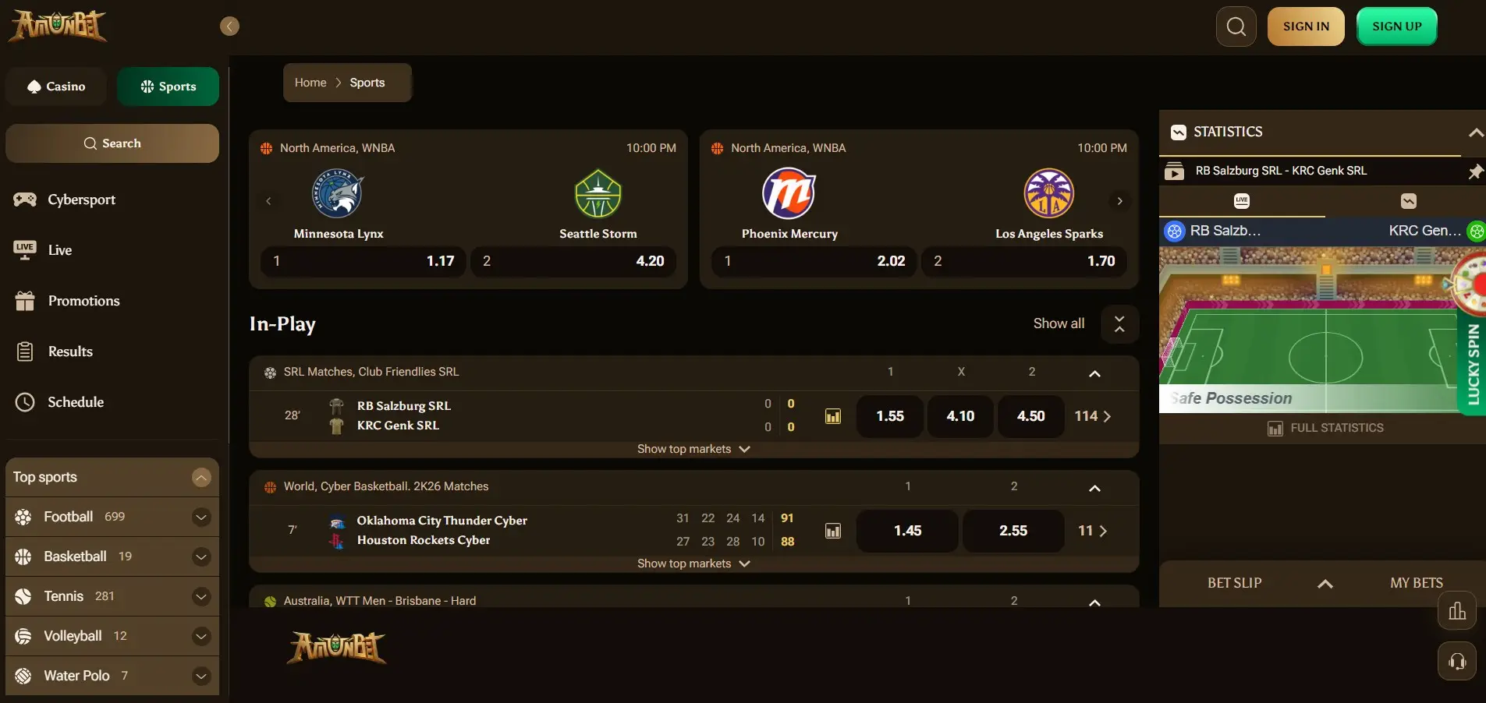This screenshot has width=1486, height=703.
Task: Collapse the SRL Matches, Club Friendlies section
Action: [x=1094, y=373]
